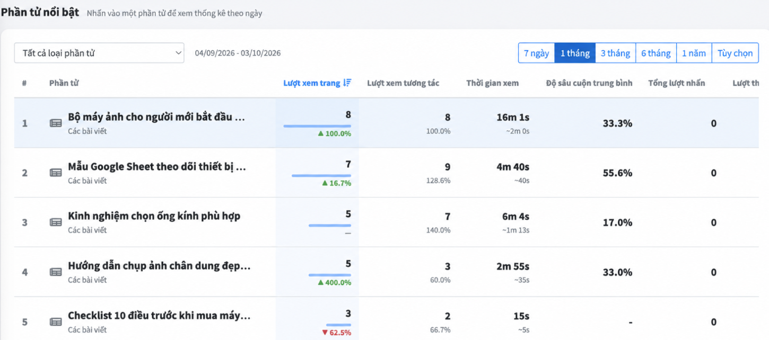This screenshot has width=769, height=340.
Task: Click article icon for "Kinh nghiệm chọn ống kính phù hợp"
Action: [56, 222]
